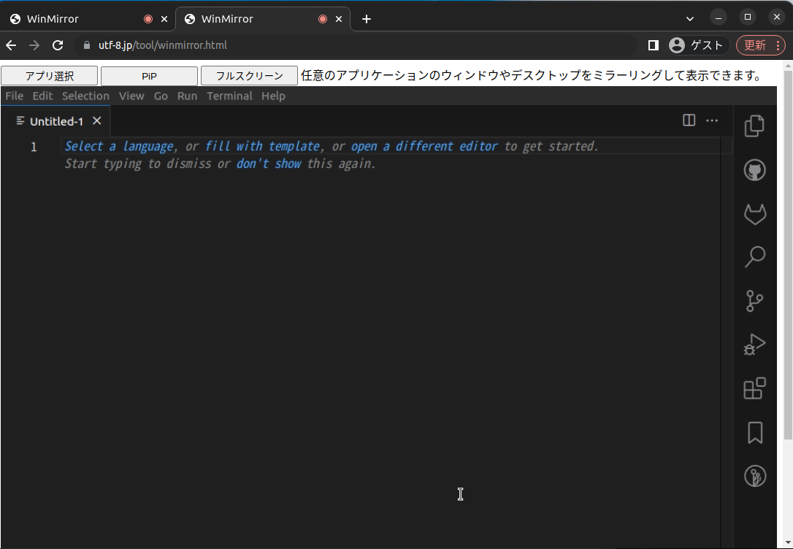
Task: Open the Terminal menu
Action: point(229,96)
